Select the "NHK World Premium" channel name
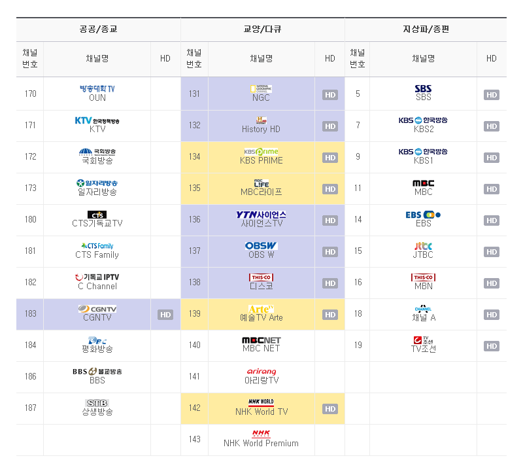 pyautogui.click(x=261, y=444)
